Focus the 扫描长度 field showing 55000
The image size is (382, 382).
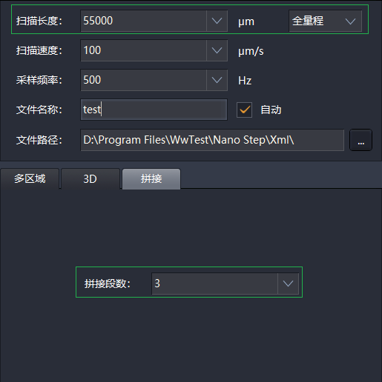click(143, 21)
